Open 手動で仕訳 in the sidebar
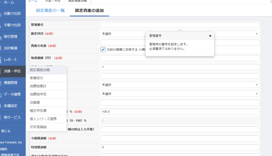The image size is (272, 156). pos(12,25)
